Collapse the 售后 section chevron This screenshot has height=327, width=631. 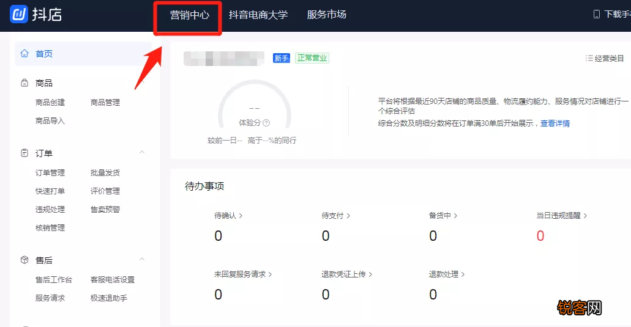[x=142, y=259]
